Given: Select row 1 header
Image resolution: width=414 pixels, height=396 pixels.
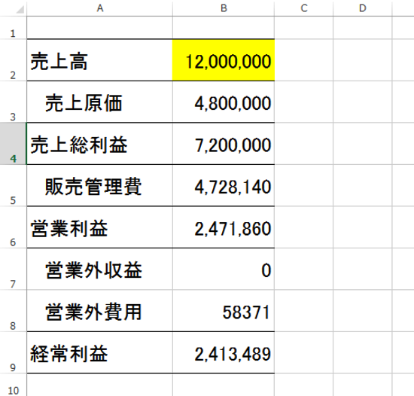Looking at the screenshot, I should tap(14, 28).
